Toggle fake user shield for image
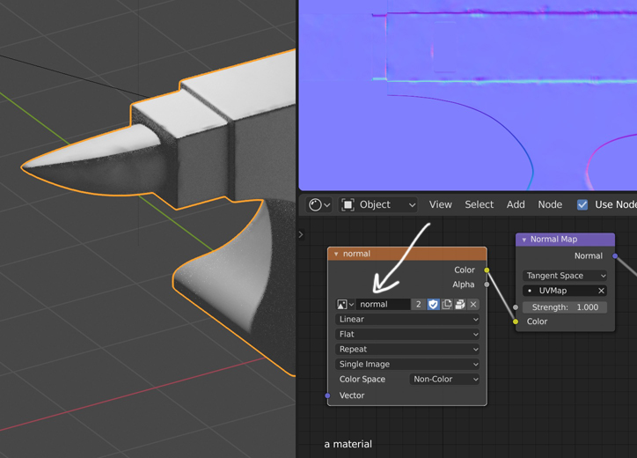Image resolution: width=637 pixels, height=458 pixels. click(x=433, y=304)
